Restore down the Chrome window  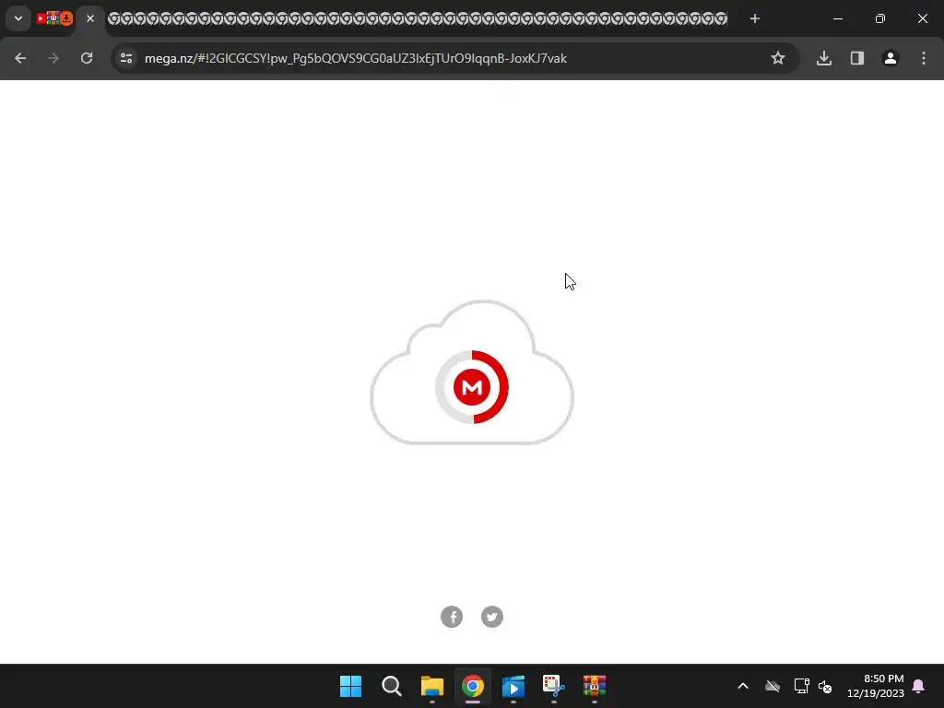click(880, 18)
